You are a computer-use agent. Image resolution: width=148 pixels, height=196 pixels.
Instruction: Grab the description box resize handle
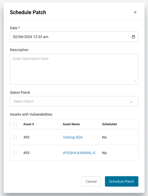pos(135,81)
